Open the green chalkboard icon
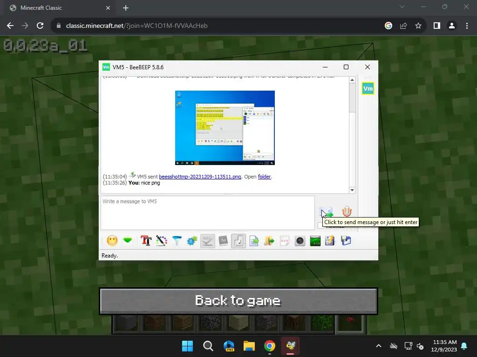 (315, 241)
